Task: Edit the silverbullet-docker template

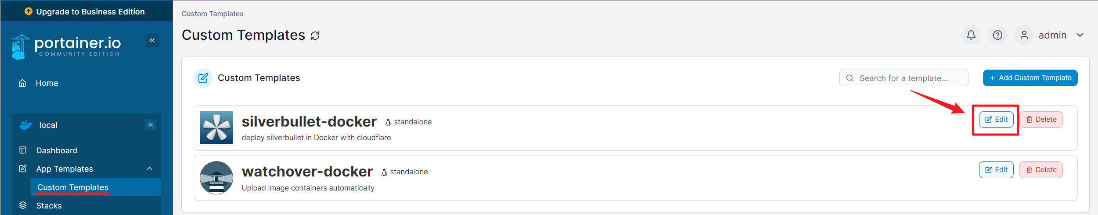Action: [996, 120]
